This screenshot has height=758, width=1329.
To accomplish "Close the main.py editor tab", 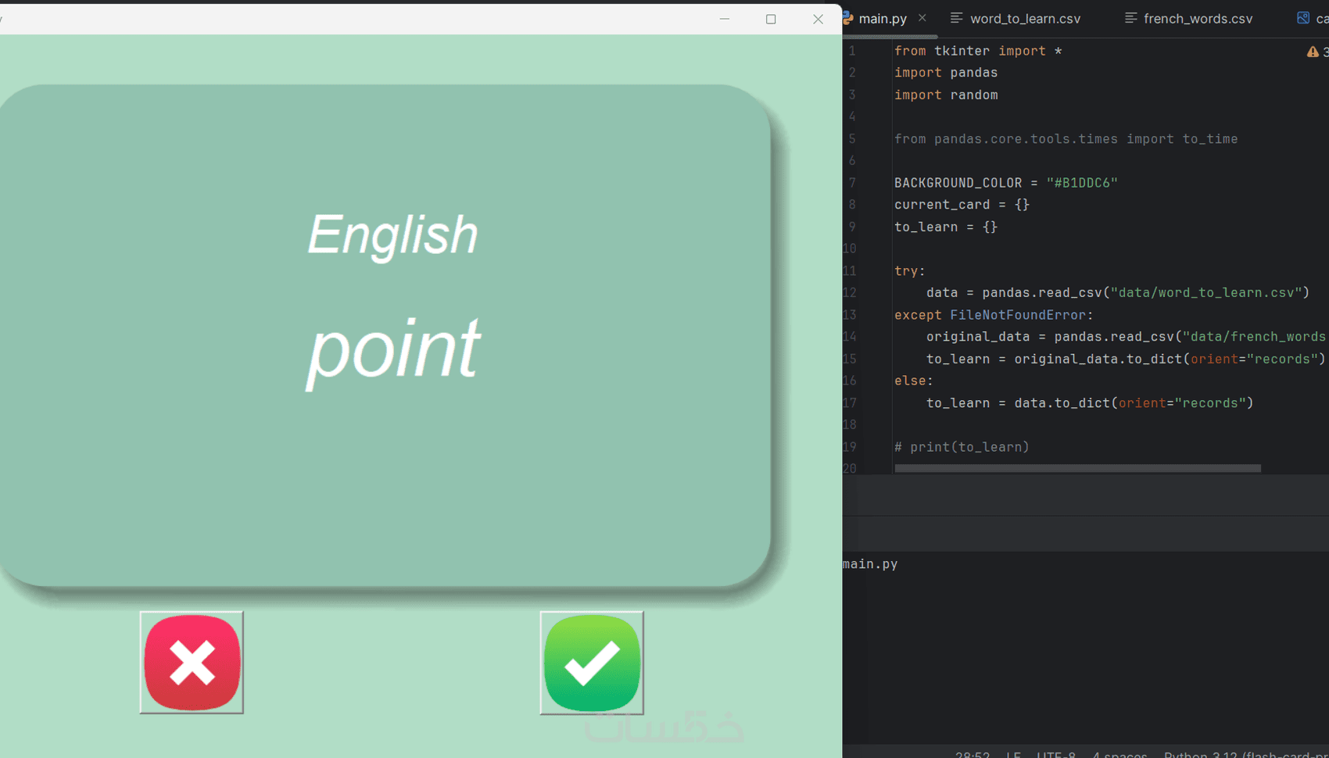I will (922, 18).
